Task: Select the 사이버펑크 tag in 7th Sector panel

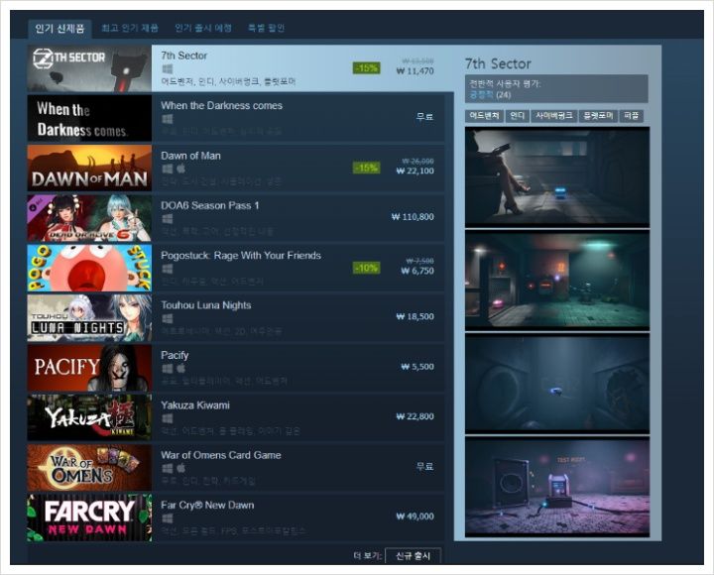Action: 553,116
